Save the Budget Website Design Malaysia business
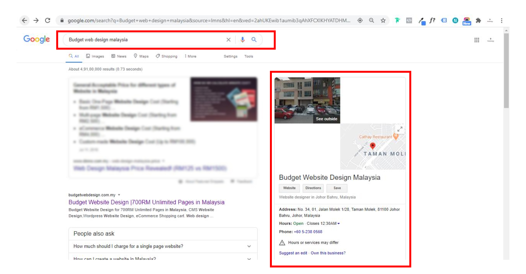Image resolution: width=526 pixels, height=274 pixels. [x=337, y=188]
